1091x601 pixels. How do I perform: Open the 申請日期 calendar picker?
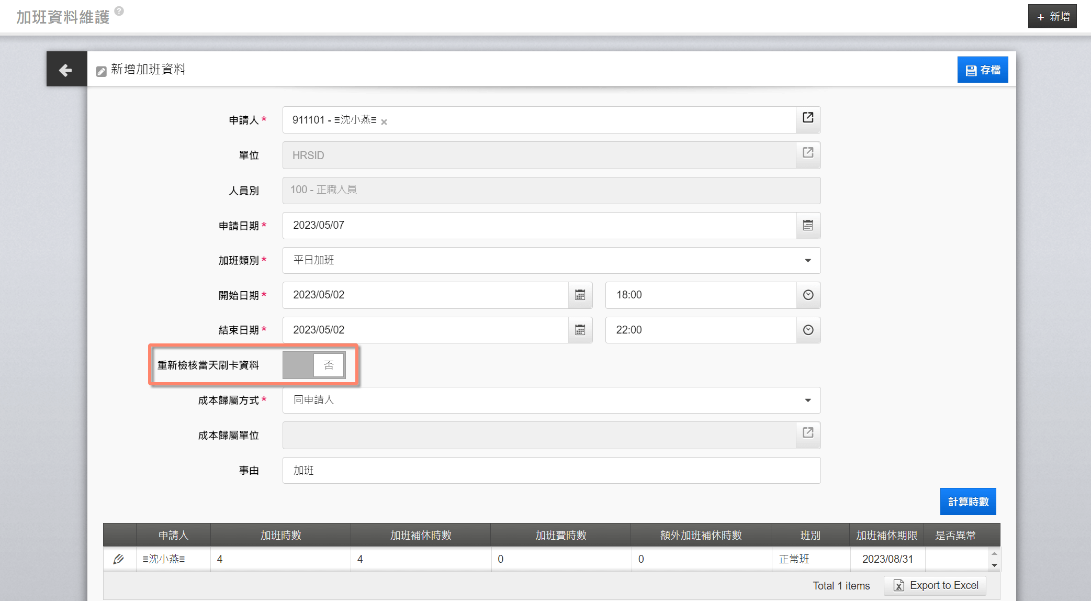tap(808, 226)
